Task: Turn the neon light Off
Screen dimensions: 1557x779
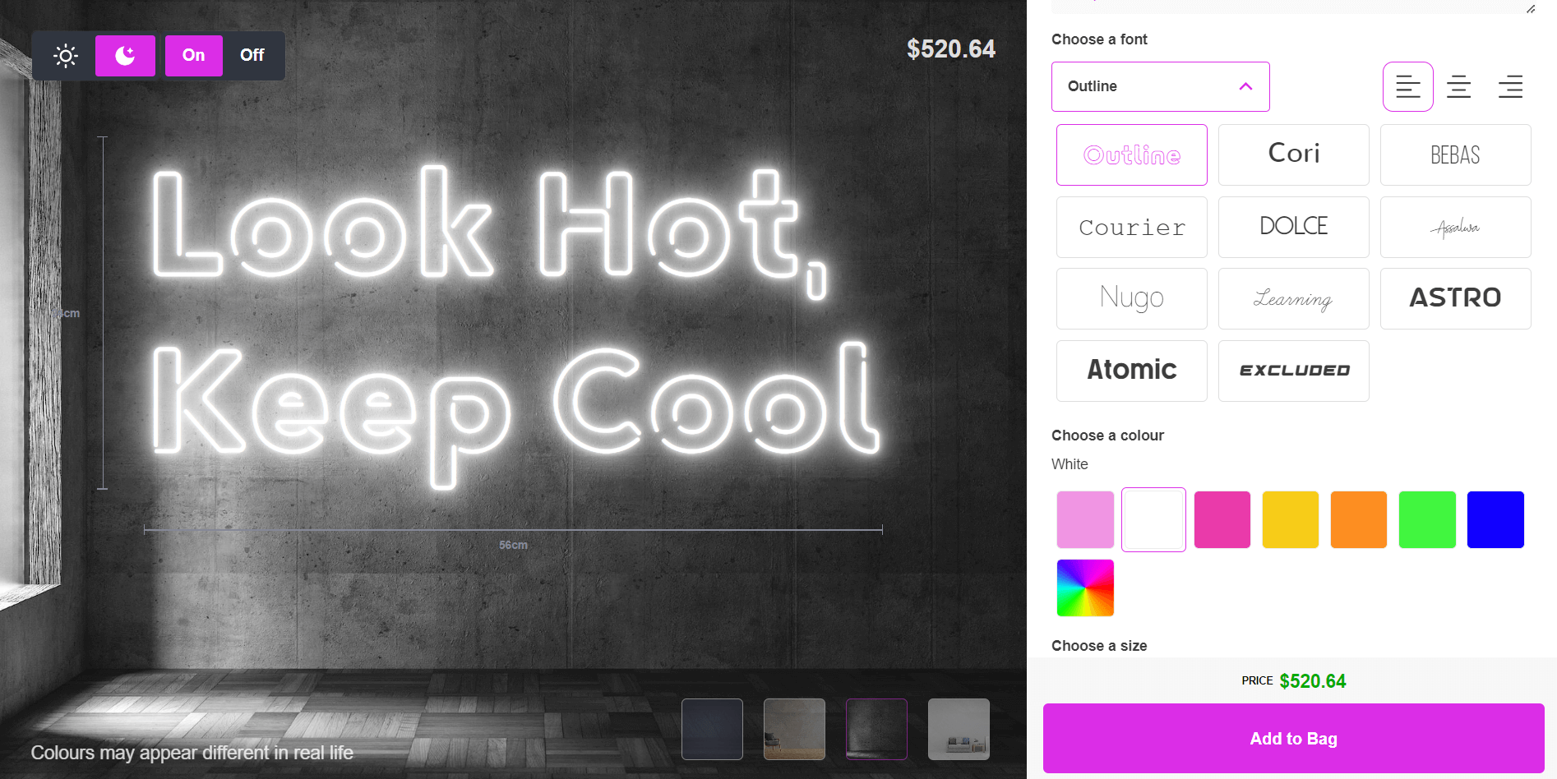Action: coord(252,56)
